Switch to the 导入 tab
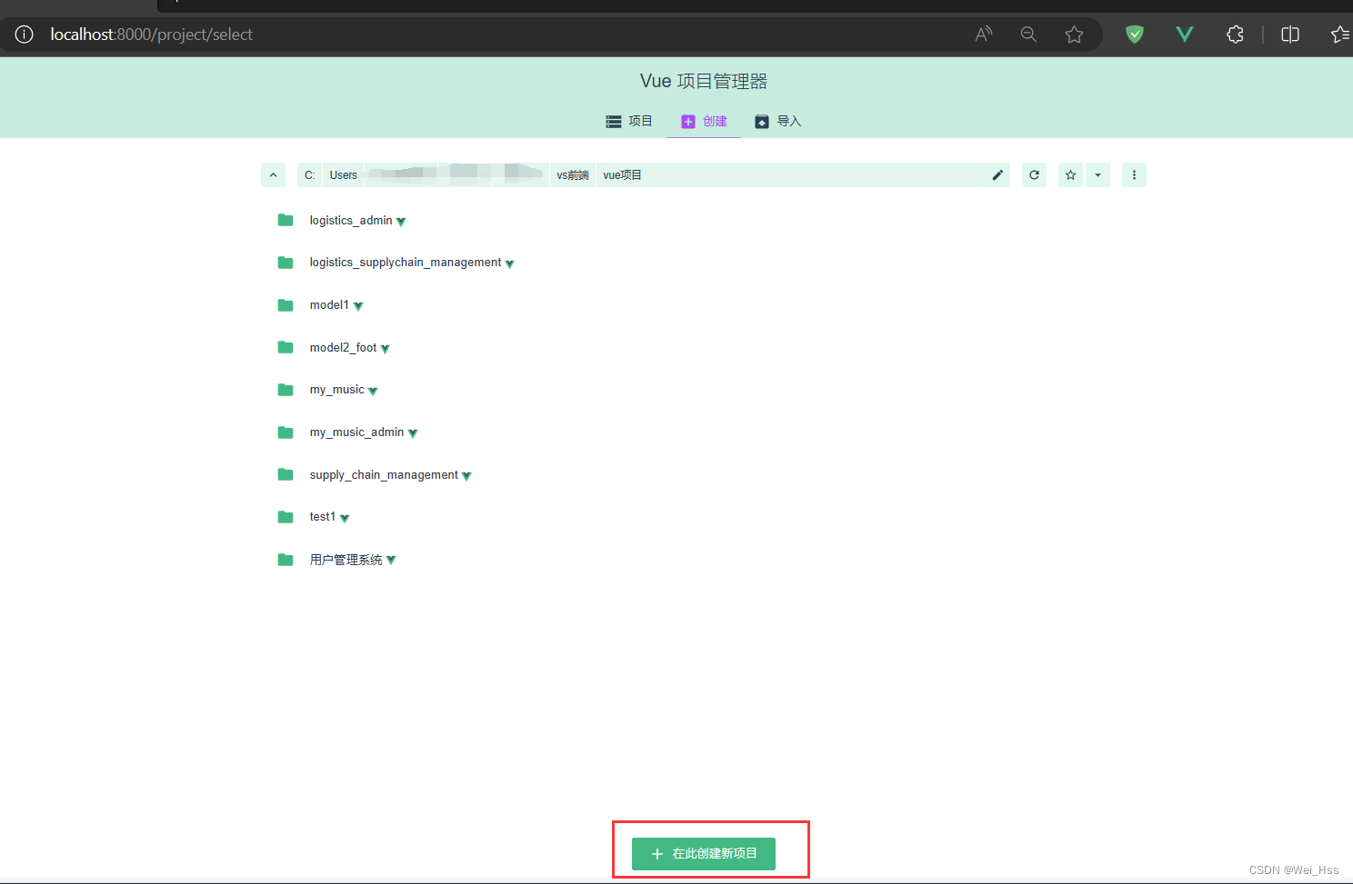1353x884 pixels. pyautogui.click(x=777, y=121)
